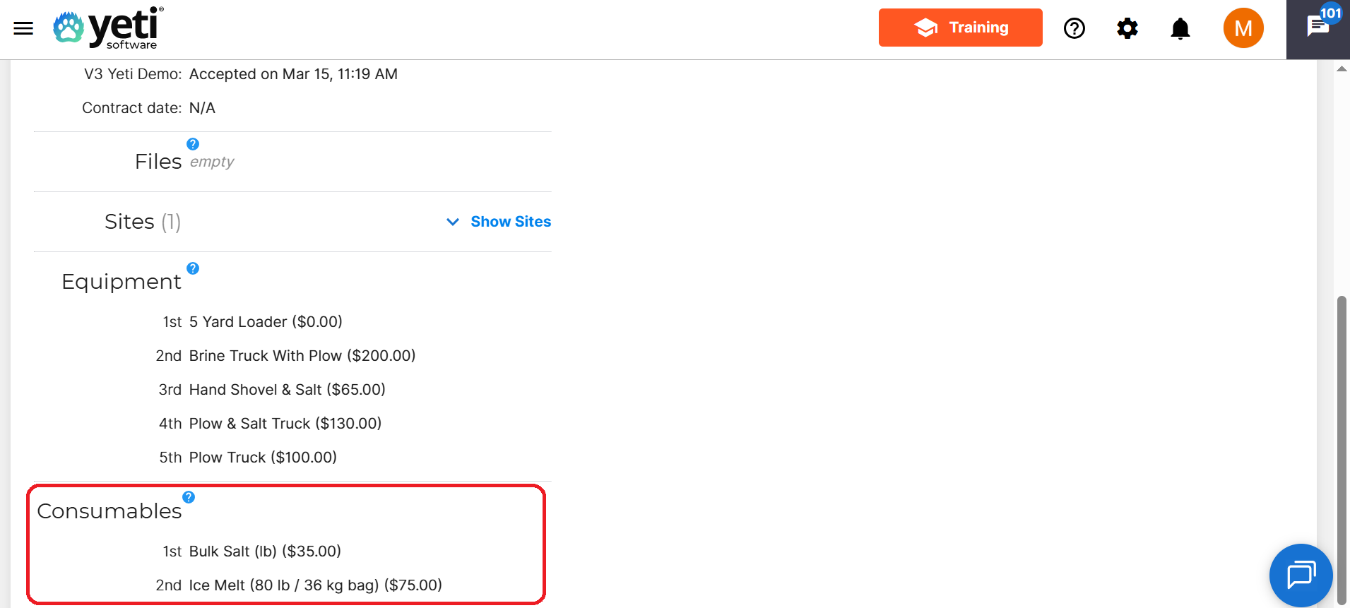Open the live chat bubble widget
This screenshot has width=1350, height=608.
[x=1301, y=575]
